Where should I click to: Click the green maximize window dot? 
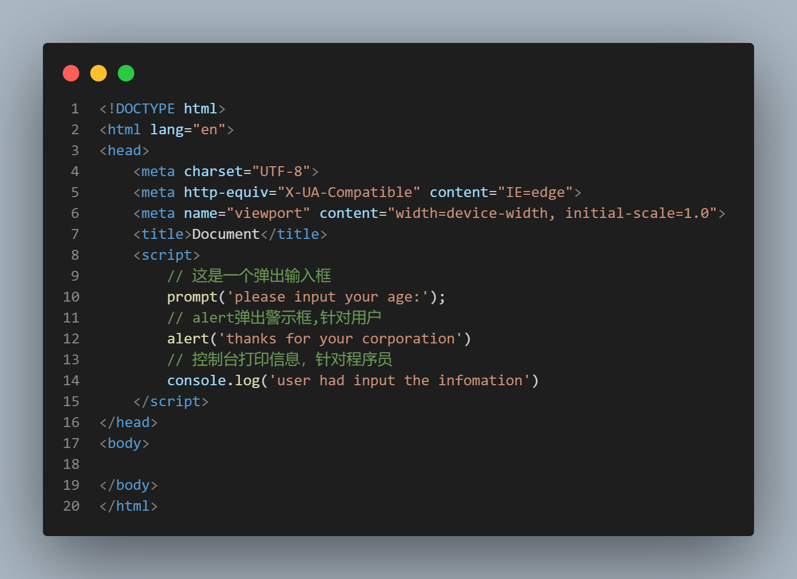[126, 73]
